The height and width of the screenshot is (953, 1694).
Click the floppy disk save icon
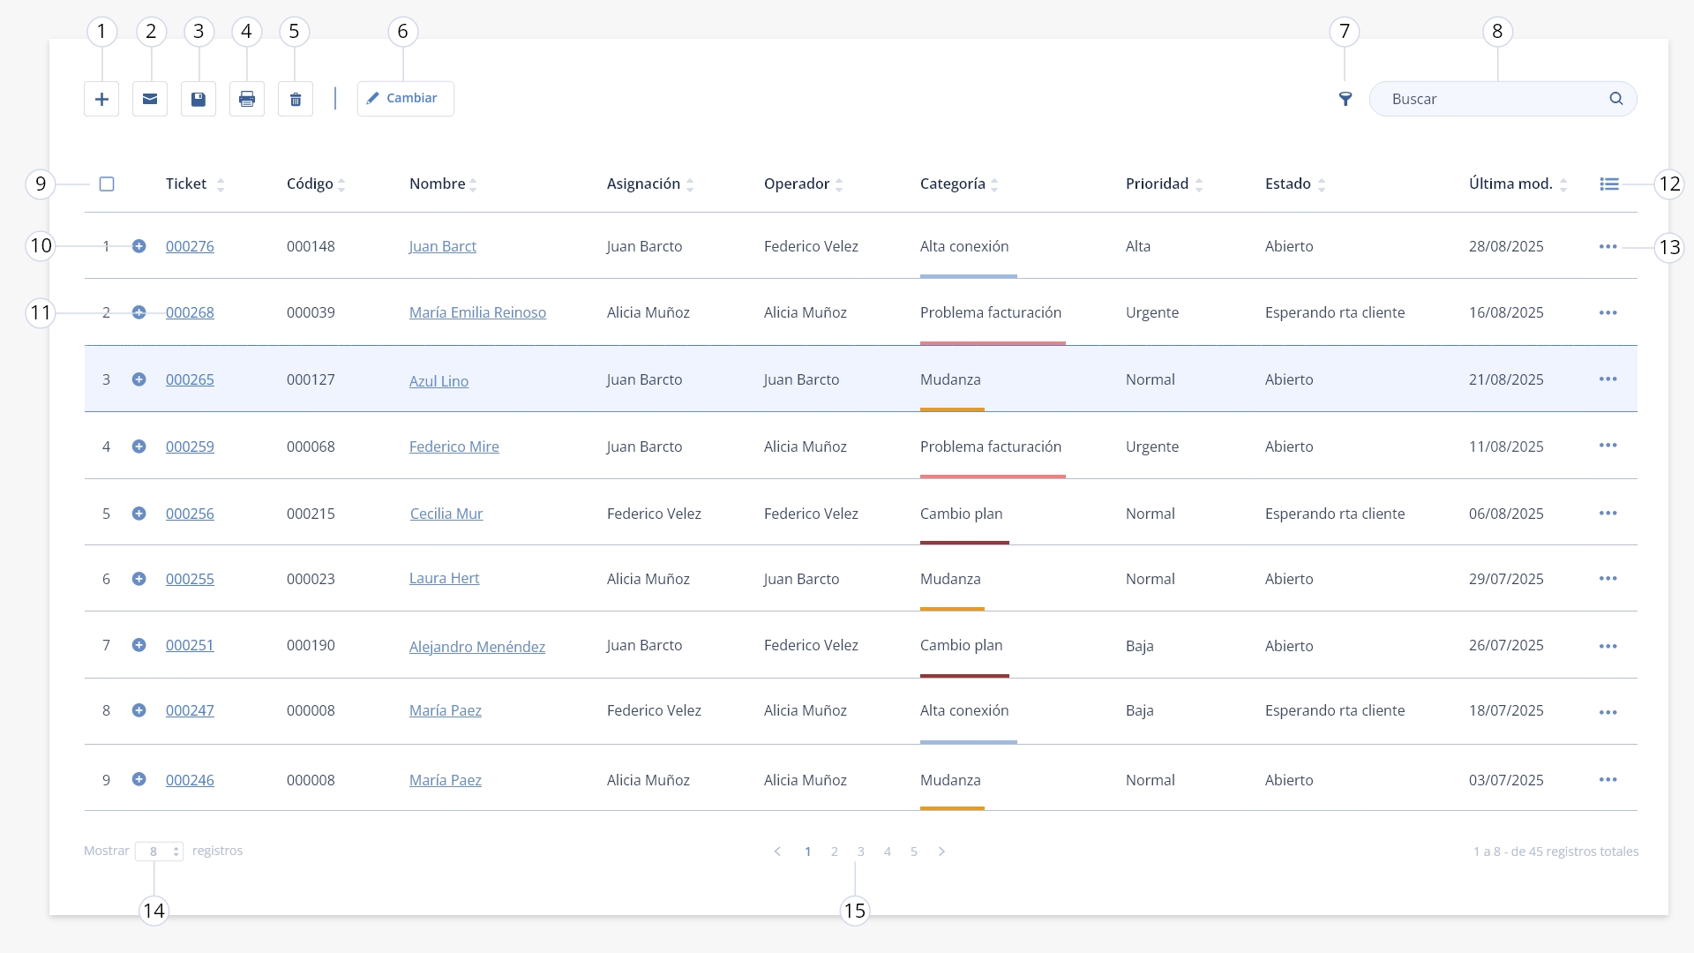pyautogui.click(x=199, y=99)
